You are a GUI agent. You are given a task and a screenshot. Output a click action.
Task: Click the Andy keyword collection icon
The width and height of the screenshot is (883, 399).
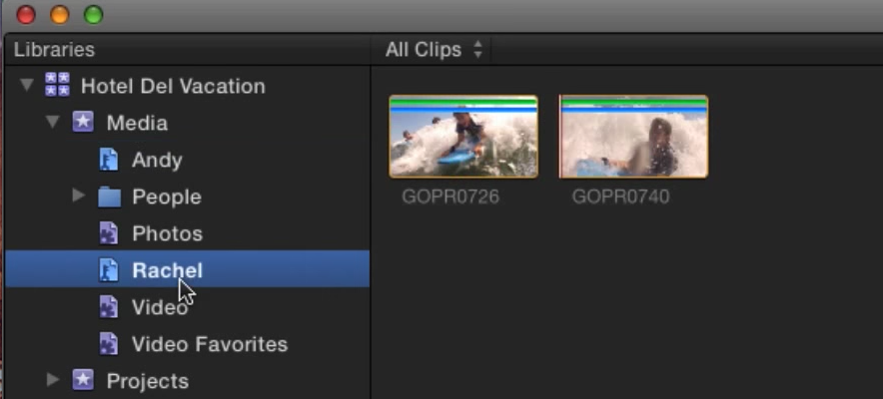109,160
